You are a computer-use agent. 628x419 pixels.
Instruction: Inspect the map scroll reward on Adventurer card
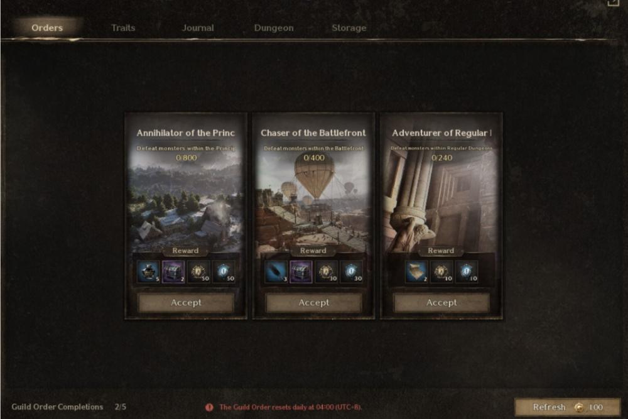(416, 272)
